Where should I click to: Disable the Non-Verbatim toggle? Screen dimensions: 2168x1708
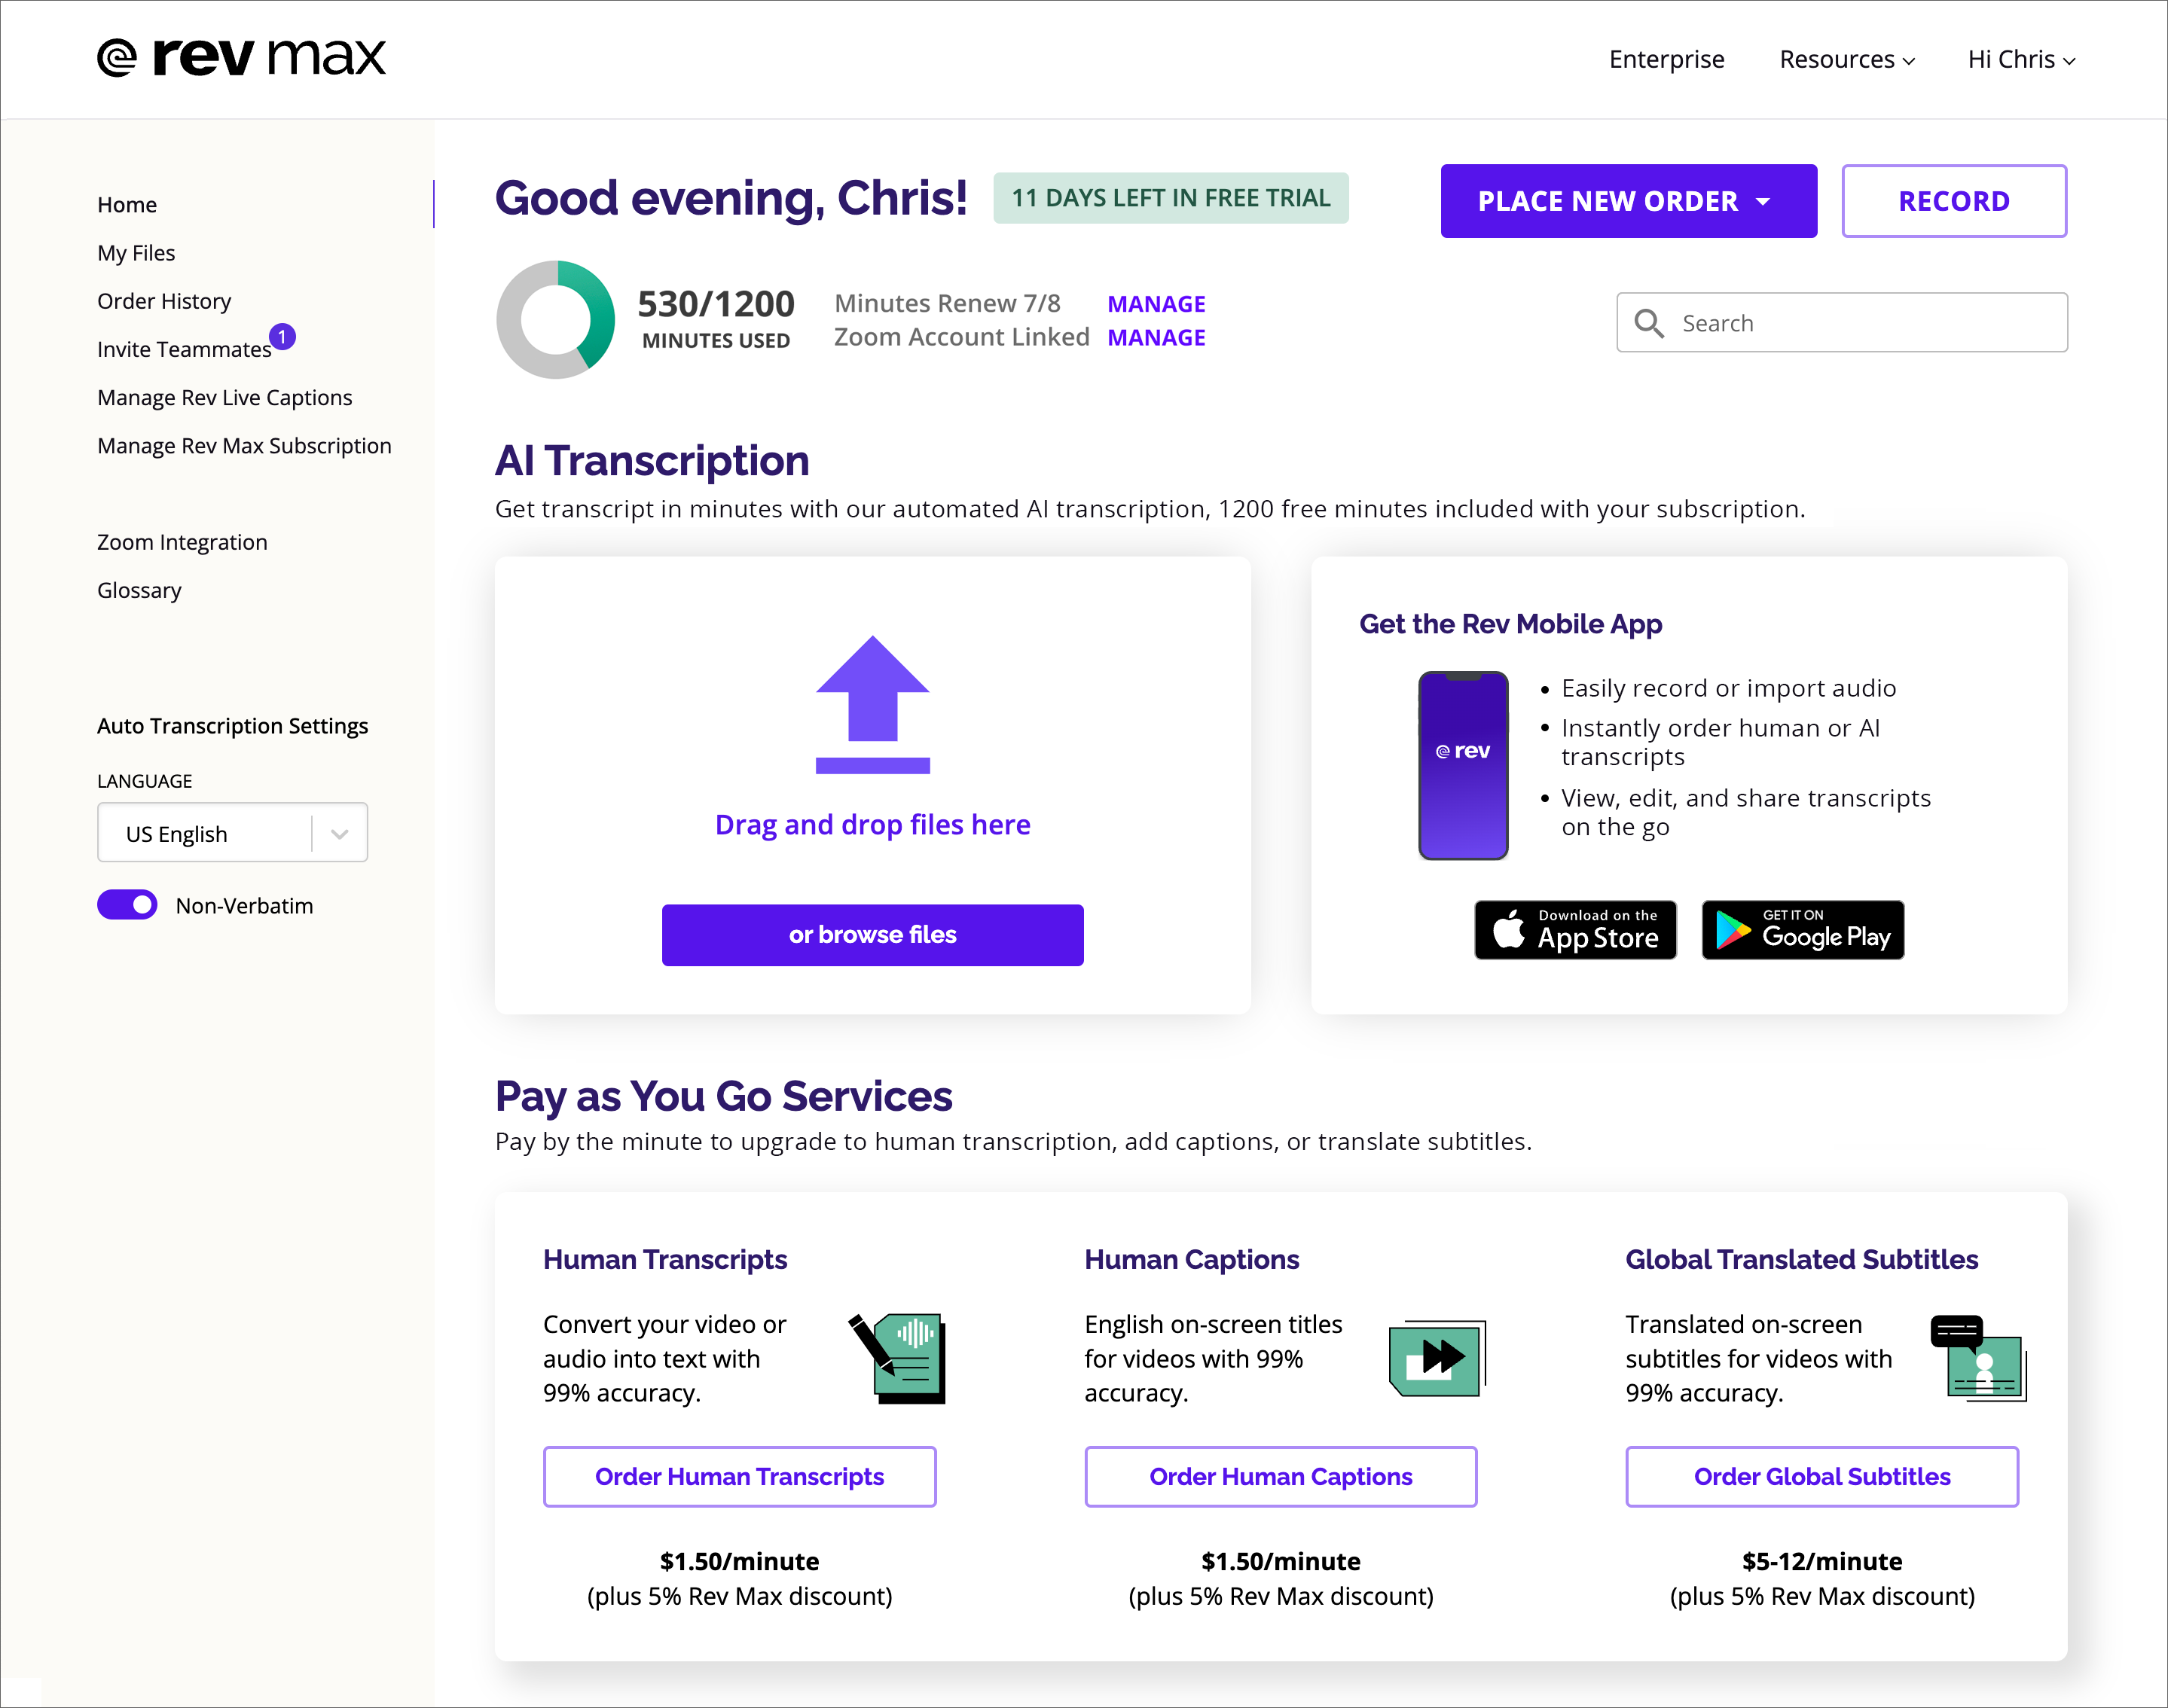[127, 904]
